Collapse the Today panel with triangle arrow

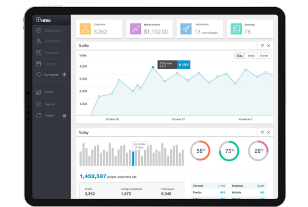point(262,133)
